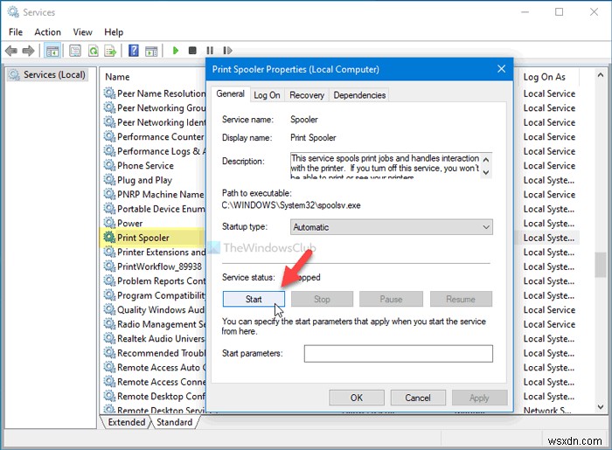Switch to the Extended view tab
Viewport: 612px width, 450px height.
point(126,422)
